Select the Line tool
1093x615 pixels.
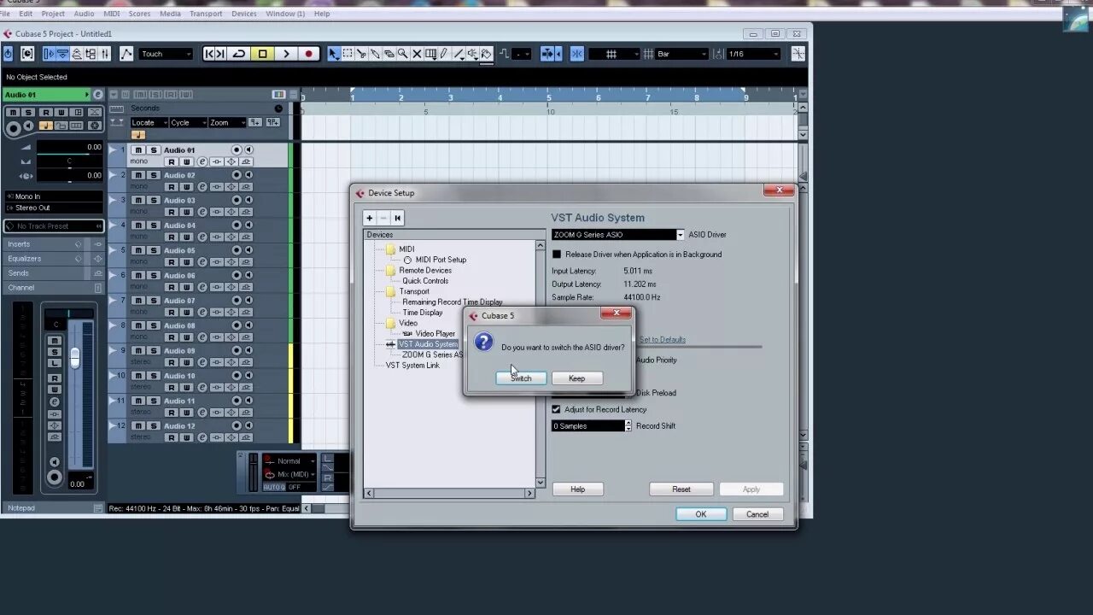coord(459,54)
